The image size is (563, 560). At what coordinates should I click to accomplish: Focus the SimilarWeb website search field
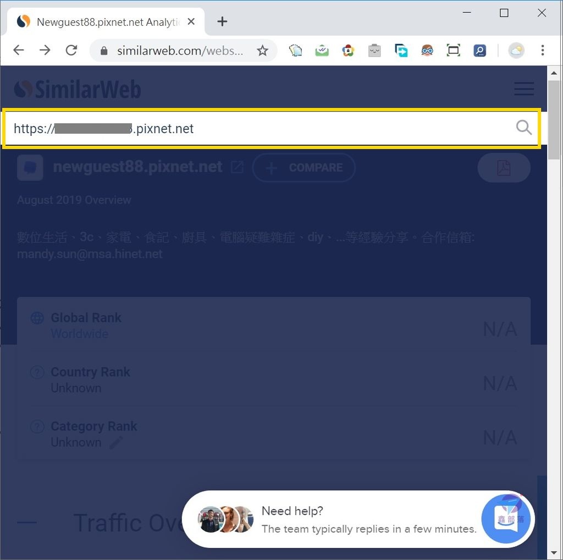click(272, 128)
